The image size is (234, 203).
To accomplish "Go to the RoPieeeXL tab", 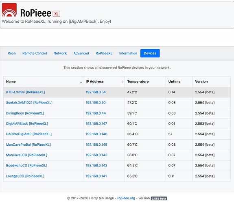I will (x=104, y=53).
